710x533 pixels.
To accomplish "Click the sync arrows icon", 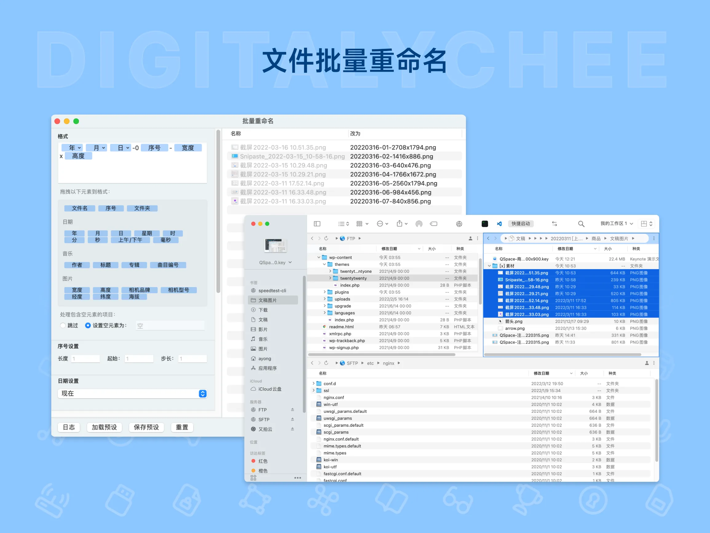I will 554,224.
